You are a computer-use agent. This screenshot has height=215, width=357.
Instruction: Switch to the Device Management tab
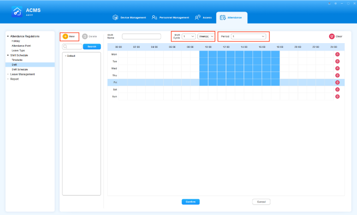click(x=130, y=17)
